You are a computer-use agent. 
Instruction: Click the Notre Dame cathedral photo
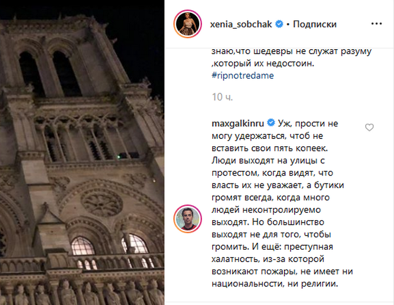click(x=82, y=152)
